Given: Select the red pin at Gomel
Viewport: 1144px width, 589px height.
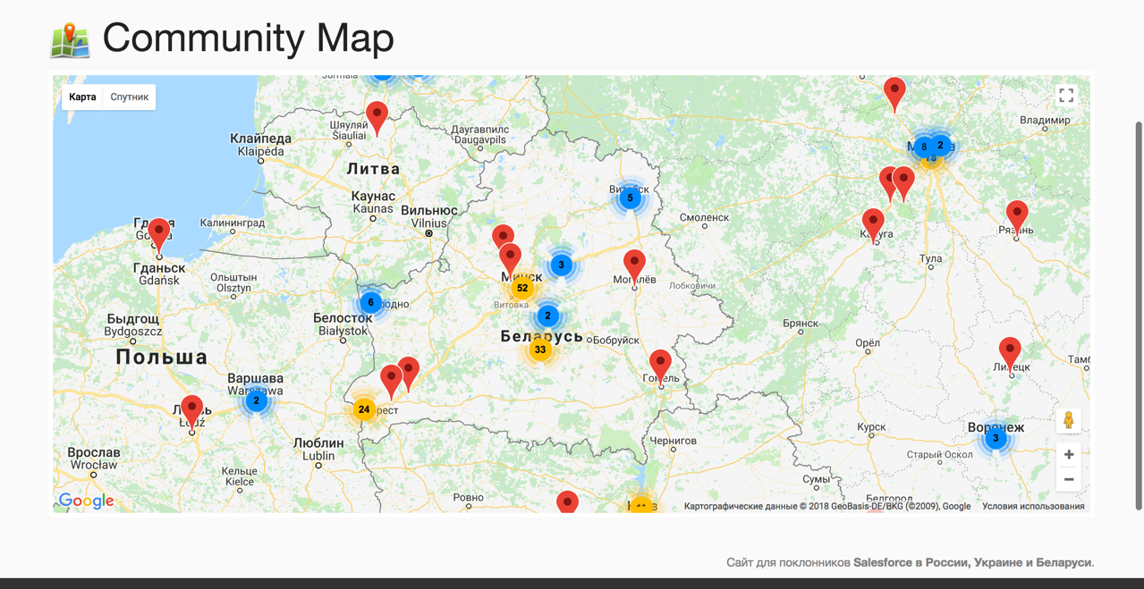Looking at the screenshot, I should (x=660, y=364).
